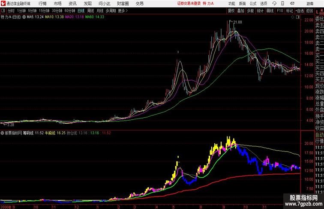Click the 统计 statistics button
This screenshot has width=324, height=209.
point(260,11)
